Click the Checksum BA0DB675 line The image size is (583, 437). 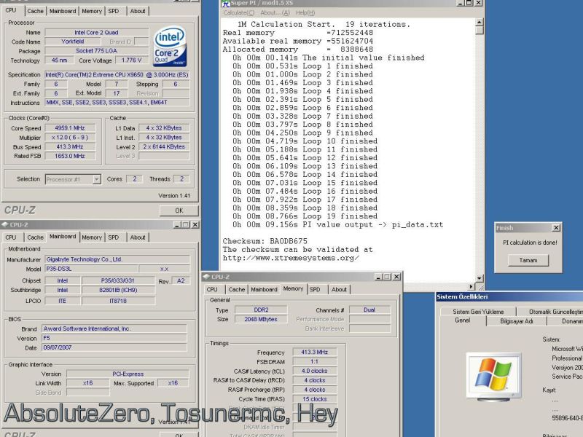pos(265,241)
